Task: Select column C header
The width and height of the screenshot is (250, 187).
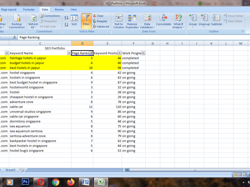Action: tap(40, 43)
